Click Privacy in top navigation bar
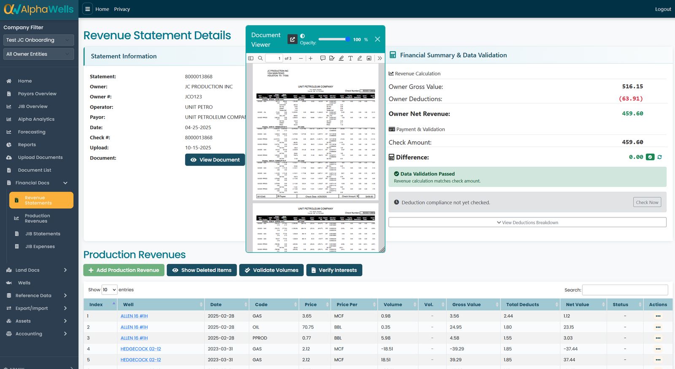The height and width of the screenshot is (369, 675). (122, 9)
